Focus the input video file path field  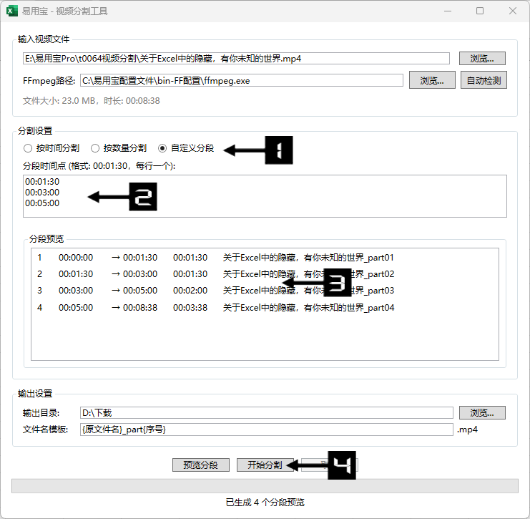click(236, 59)
